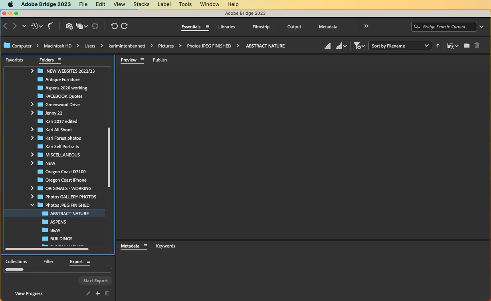Open thumbnail quality options dropdown
Viewport: 491px width, 301px height.
click(342, 46)
